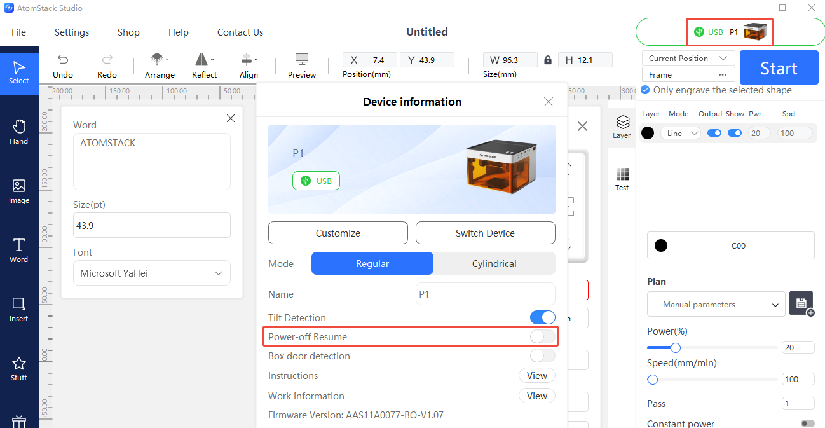Click the USB badge in device card
825x428 pixels.
[316, 181]
